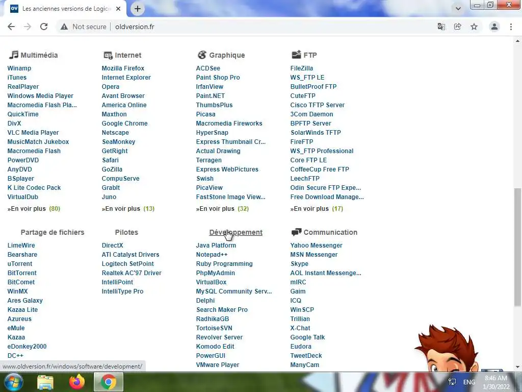Screen dimensions: 522x392
Task: Click the Multimédia music note icon
Action: (x=14, y=55)
